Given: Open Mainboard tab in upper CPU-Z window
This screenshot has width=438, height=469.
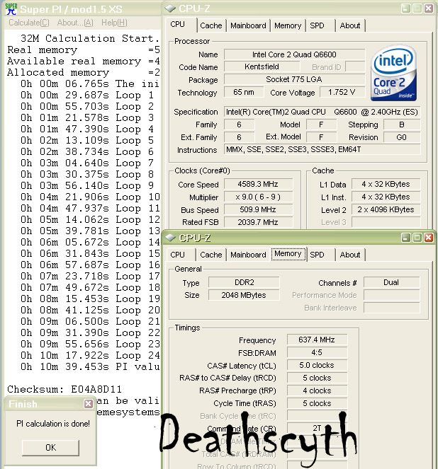Looking at the screenshot, I should pos(248,25).
